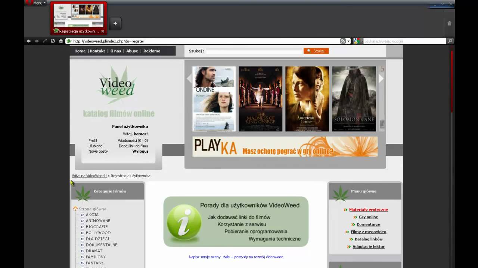This screenshot has height=268, width=478.
Task: Open the BIOGRAFIE film category
Action: pos(97,227)
